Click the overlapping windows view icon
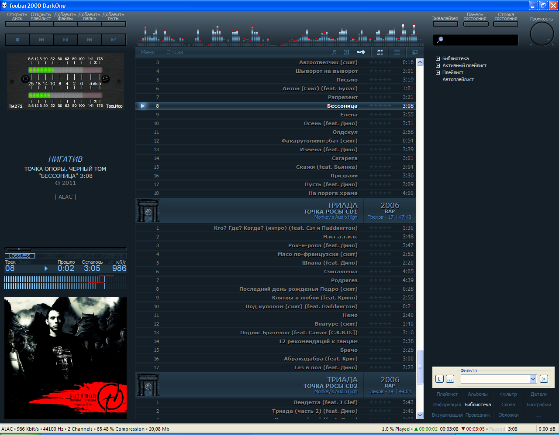The image size is (559, 435). 414,52
